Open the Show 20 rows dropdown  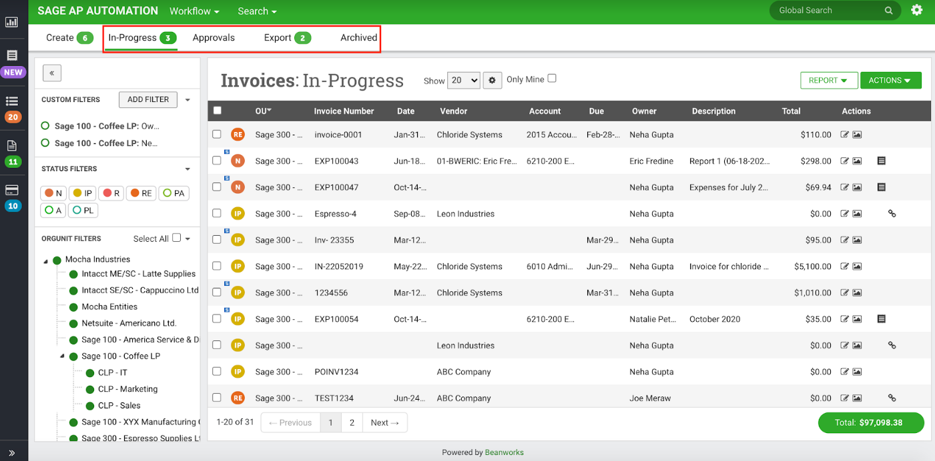pyautogui.click(x=463, y=80)
